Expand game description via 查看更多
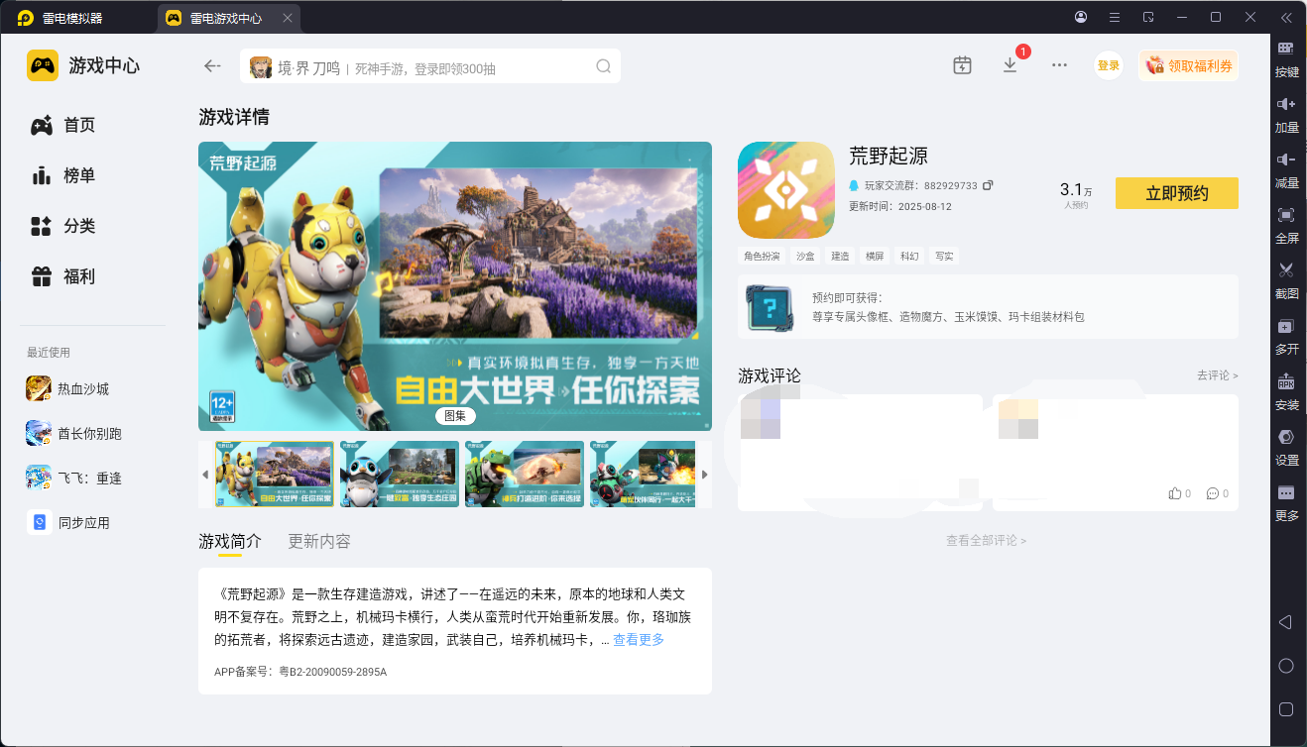This screenshot has width=1307, height=747. 640,639
